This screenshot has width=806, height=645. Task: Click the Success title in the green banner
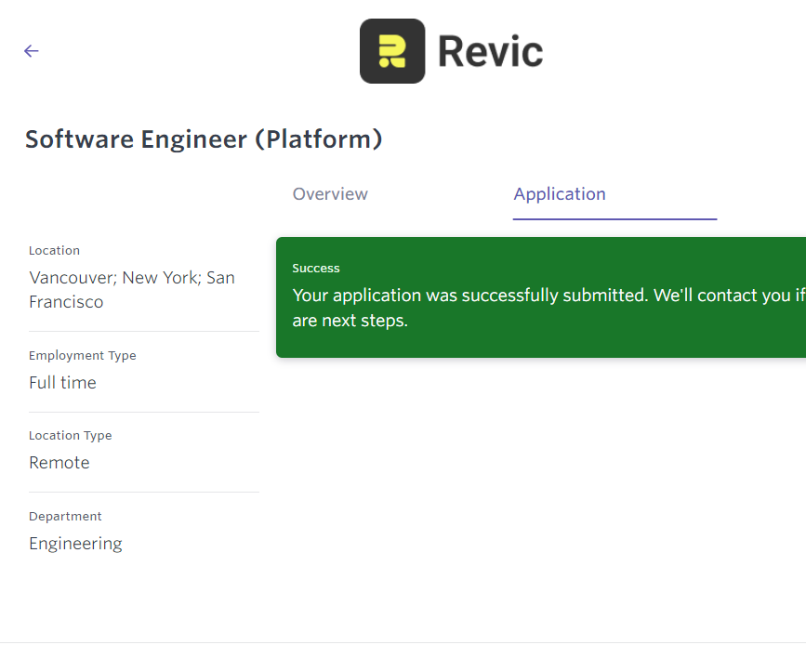coord(316,269)
